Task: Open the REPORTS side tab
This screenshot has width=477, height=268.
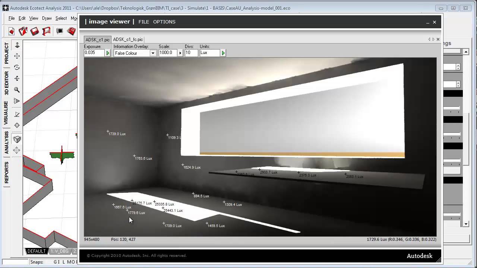Action: [x=7, y=172]
